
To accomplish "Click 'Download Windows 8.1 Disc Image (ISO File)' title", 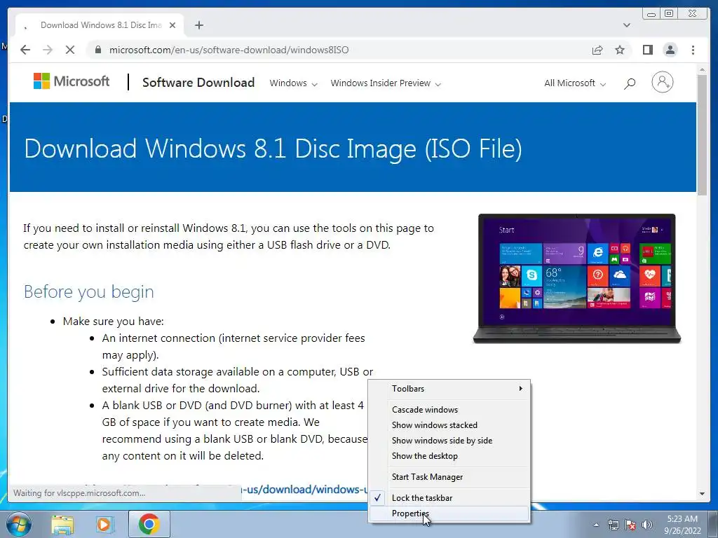I will (273, 149).
